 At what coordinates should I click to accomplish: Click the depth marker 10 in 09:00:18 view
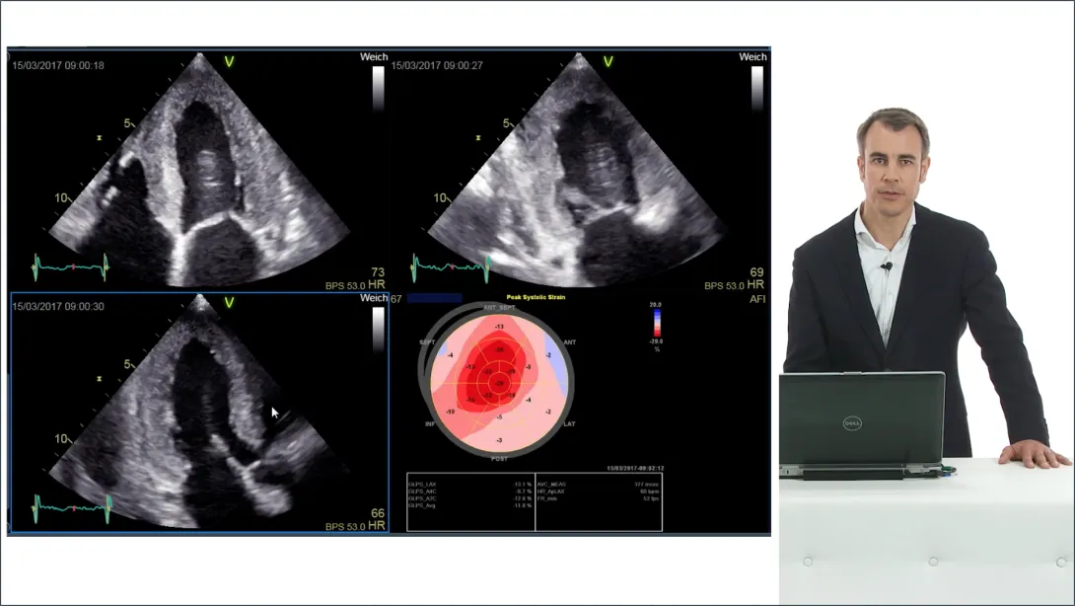[61, 197]
